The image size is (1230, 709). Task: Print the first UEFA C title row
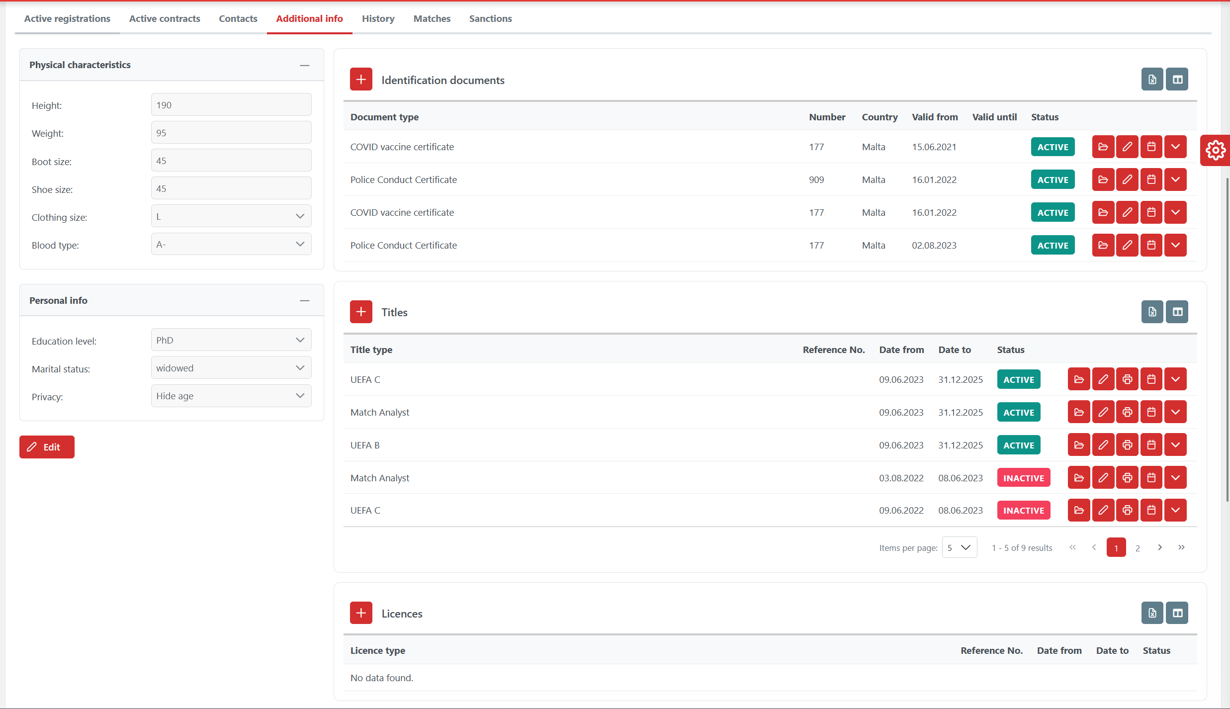1127,379
